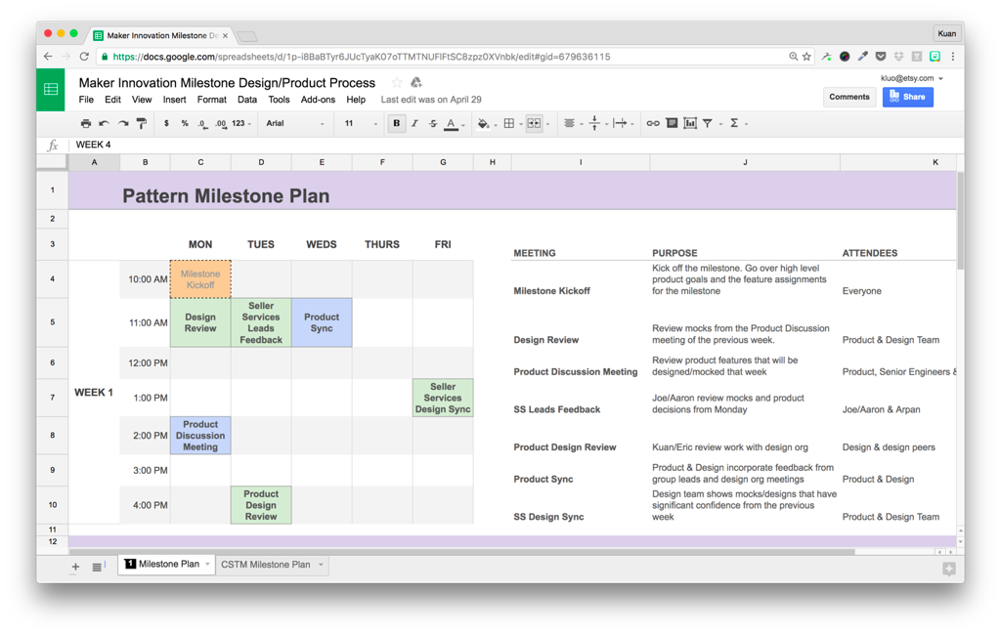Switch to the CSTM Milestone Plan sheet tab

click(x=266, y=564)
